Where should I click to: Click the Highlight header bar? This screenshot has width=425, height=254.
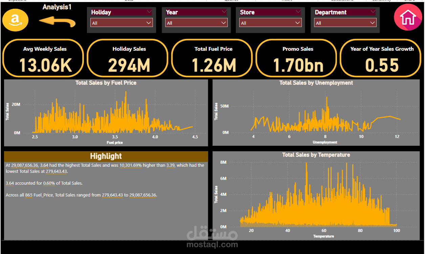[106, 156]
